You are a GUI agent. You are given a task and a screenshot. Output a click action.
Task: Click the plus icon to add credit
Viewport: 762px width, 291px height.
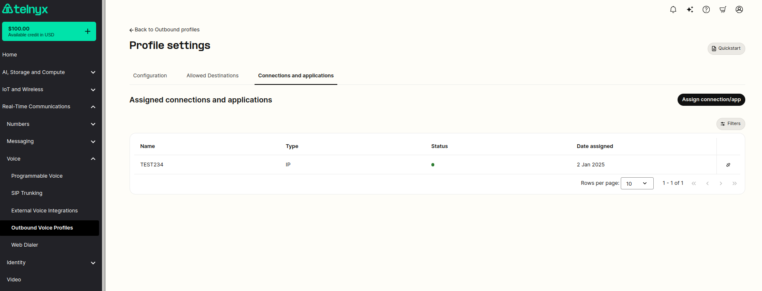point(87,31)
